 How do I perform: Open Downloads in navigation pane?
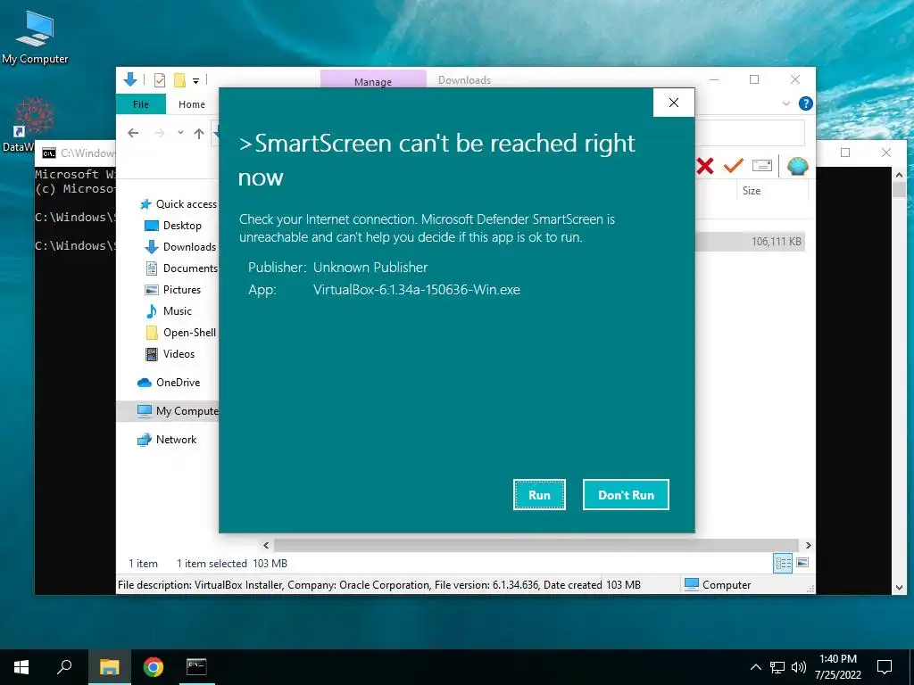(x=180, y=247)
